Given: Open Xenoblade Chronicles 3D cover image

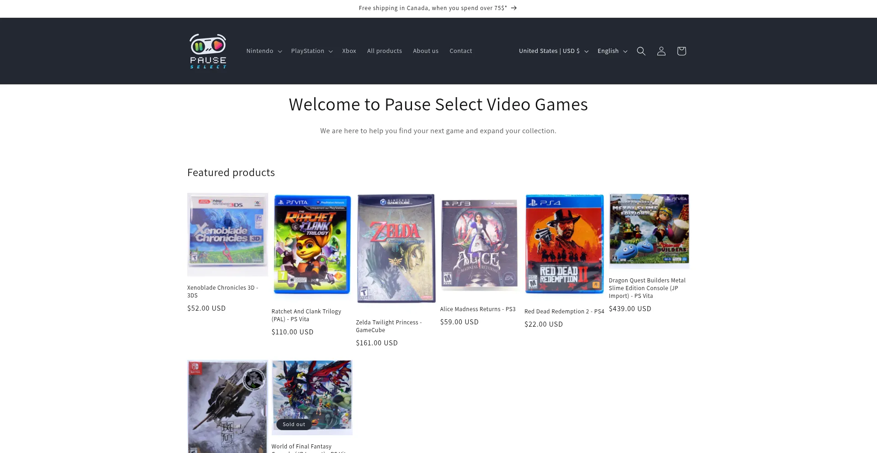Looking at the screenshot, I should click(227, 234).
